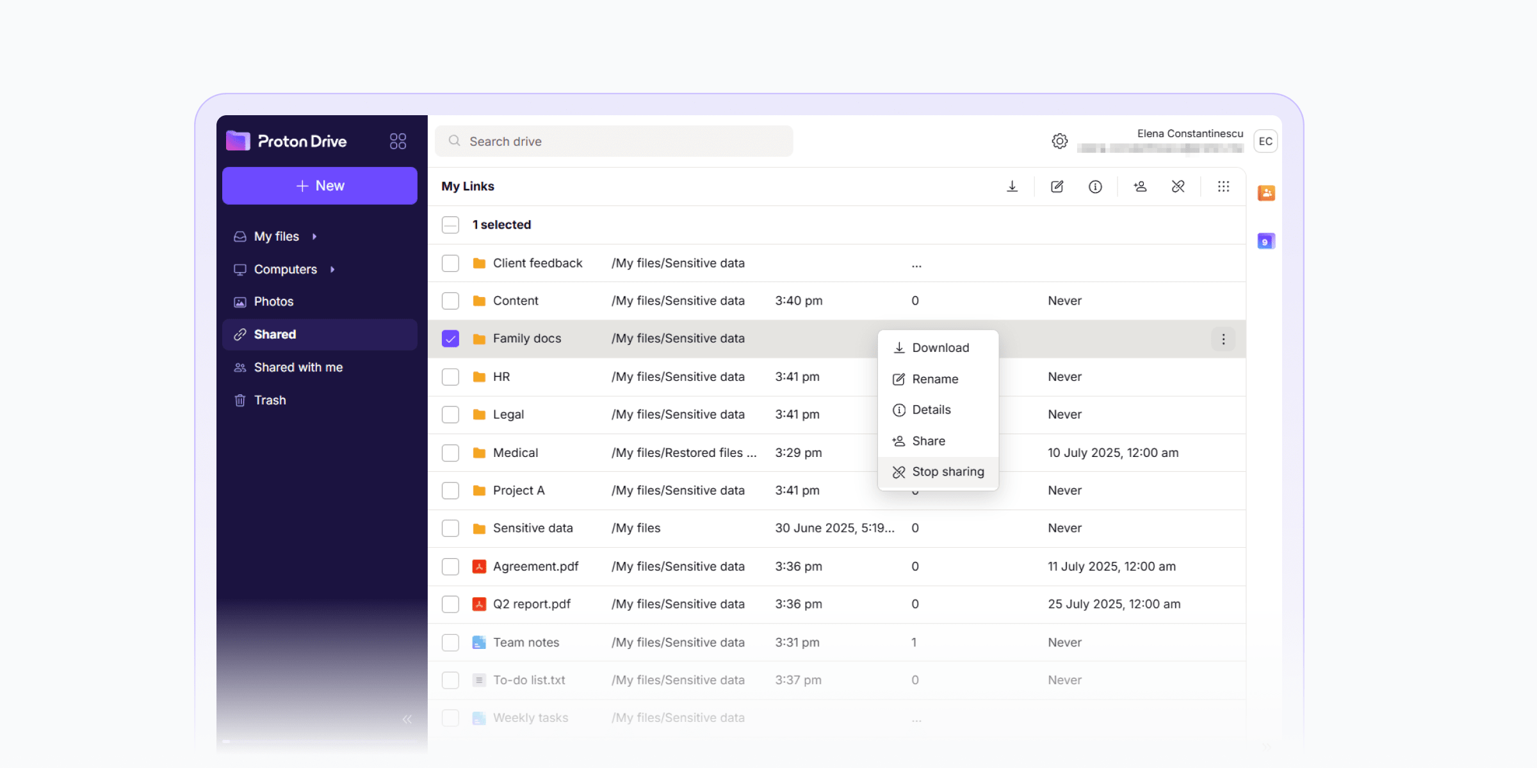Viewport: 1537px width, 768px height.
Task: Select Rename in context menu
Action: coord(934,379)
